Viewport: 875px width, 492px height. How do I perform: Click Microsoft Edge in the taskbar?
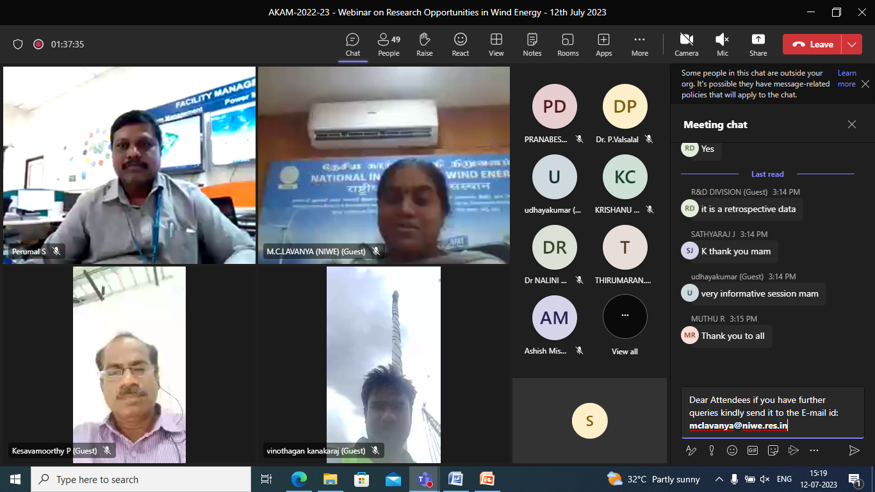point(299,479)
